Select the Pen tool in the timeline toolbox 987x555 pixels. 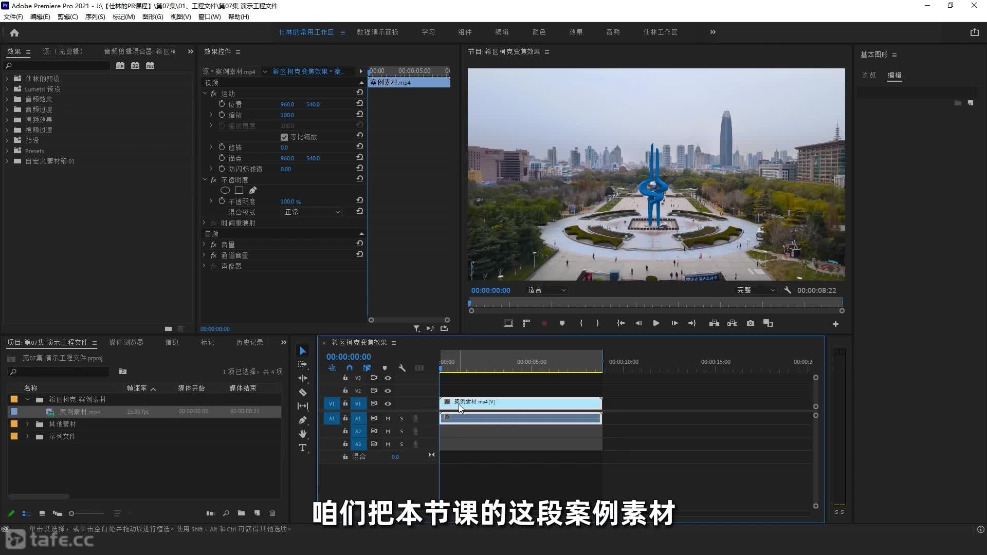point(303,420)
